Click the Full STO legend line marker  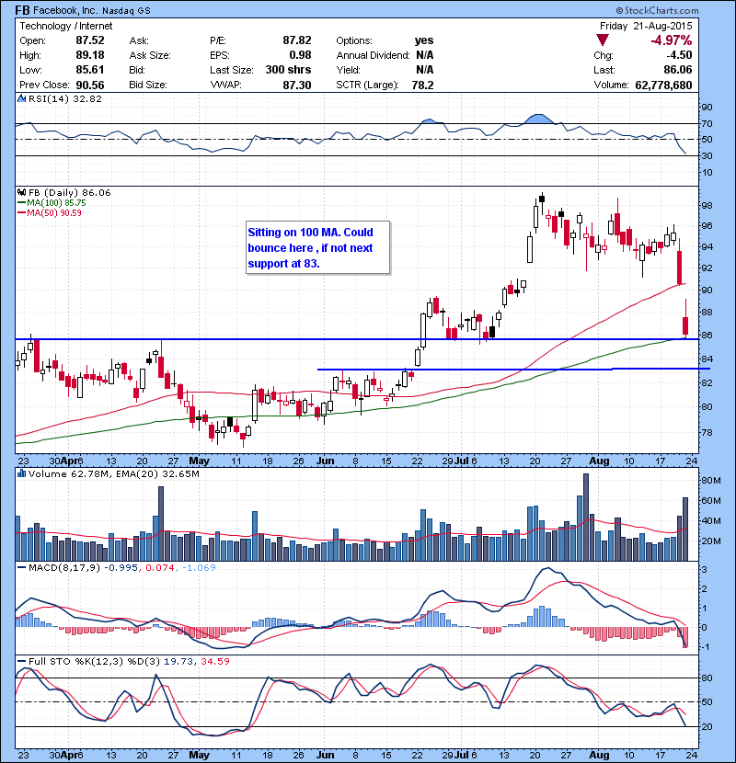coord(21,661)
